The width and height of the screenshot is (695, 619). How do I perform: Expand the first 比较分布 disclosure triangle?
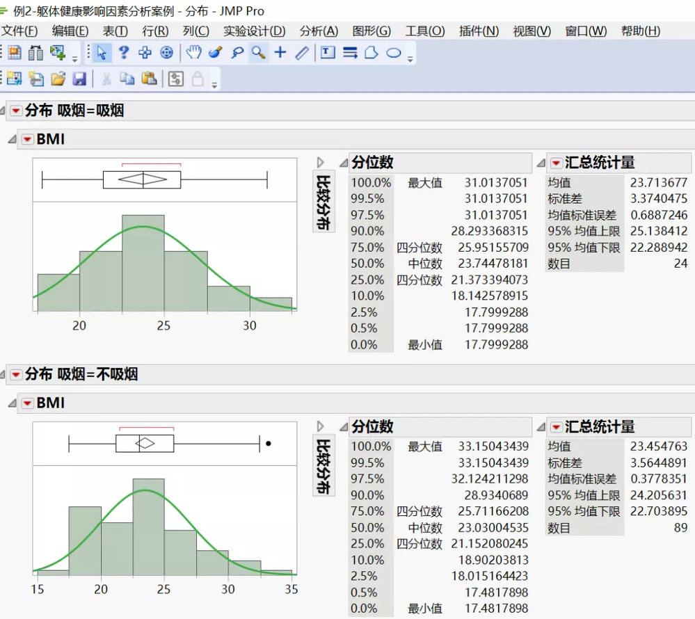[321, 163]
